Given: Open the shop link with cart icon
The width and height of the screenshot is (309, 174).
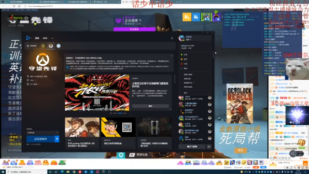Looking at the screenshot, I should 37,76.
